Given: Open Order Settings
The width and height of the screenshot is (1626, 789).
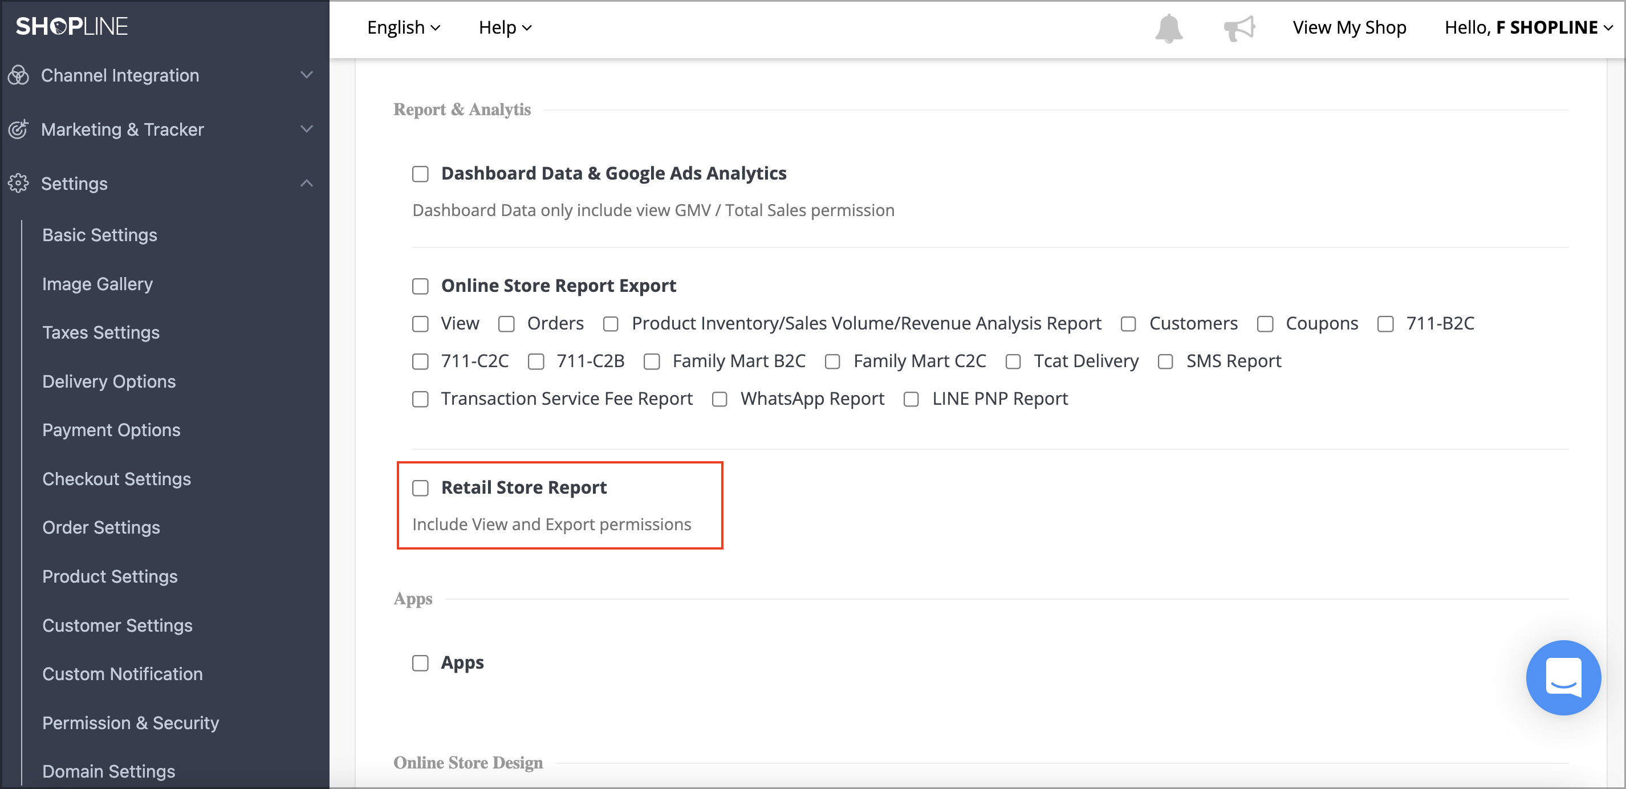Looking at the screenshot, I should 101,528.
